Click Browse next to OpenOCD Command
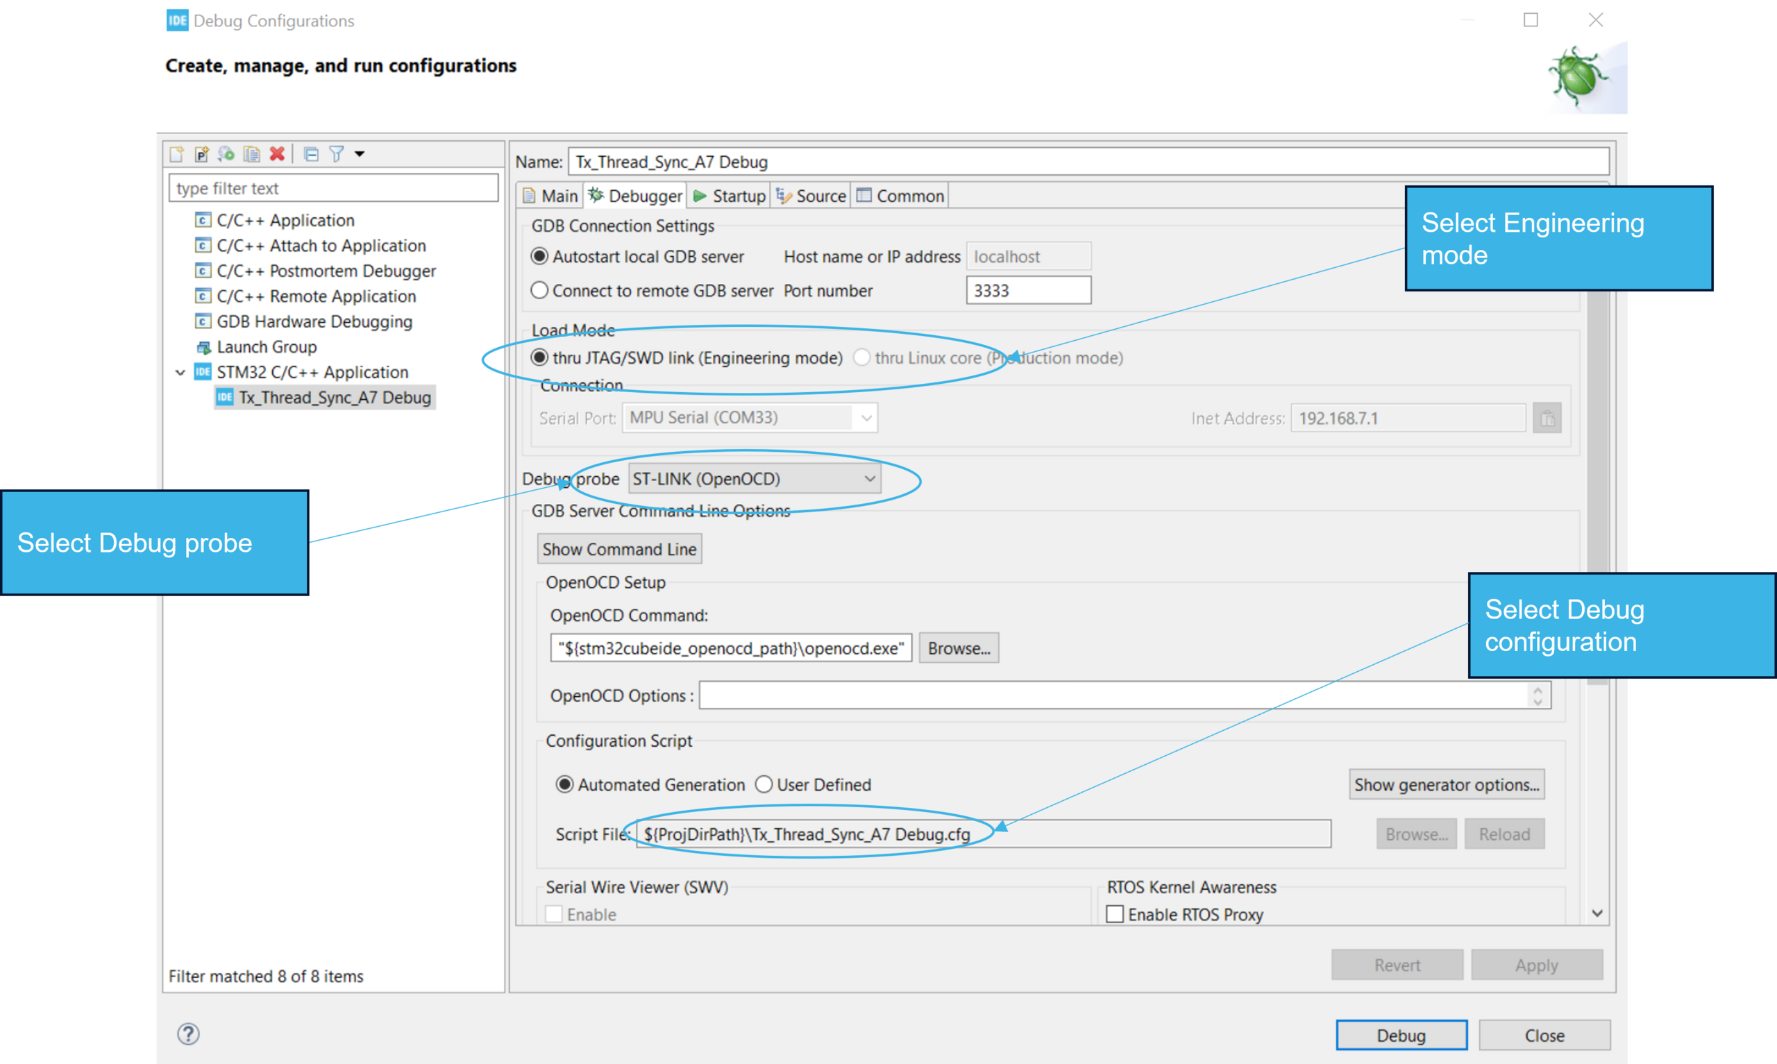Screen dimensions: 1777x1064 tap(959, 648)
